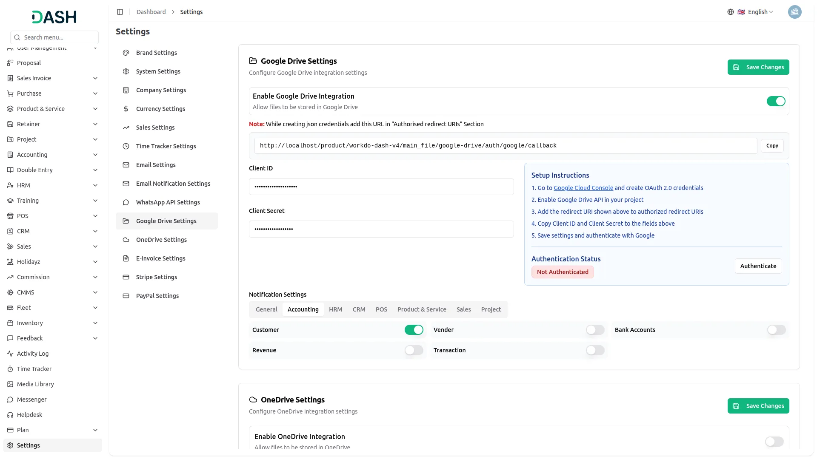Disable Google Drive Integration toggle

(775, 101)
